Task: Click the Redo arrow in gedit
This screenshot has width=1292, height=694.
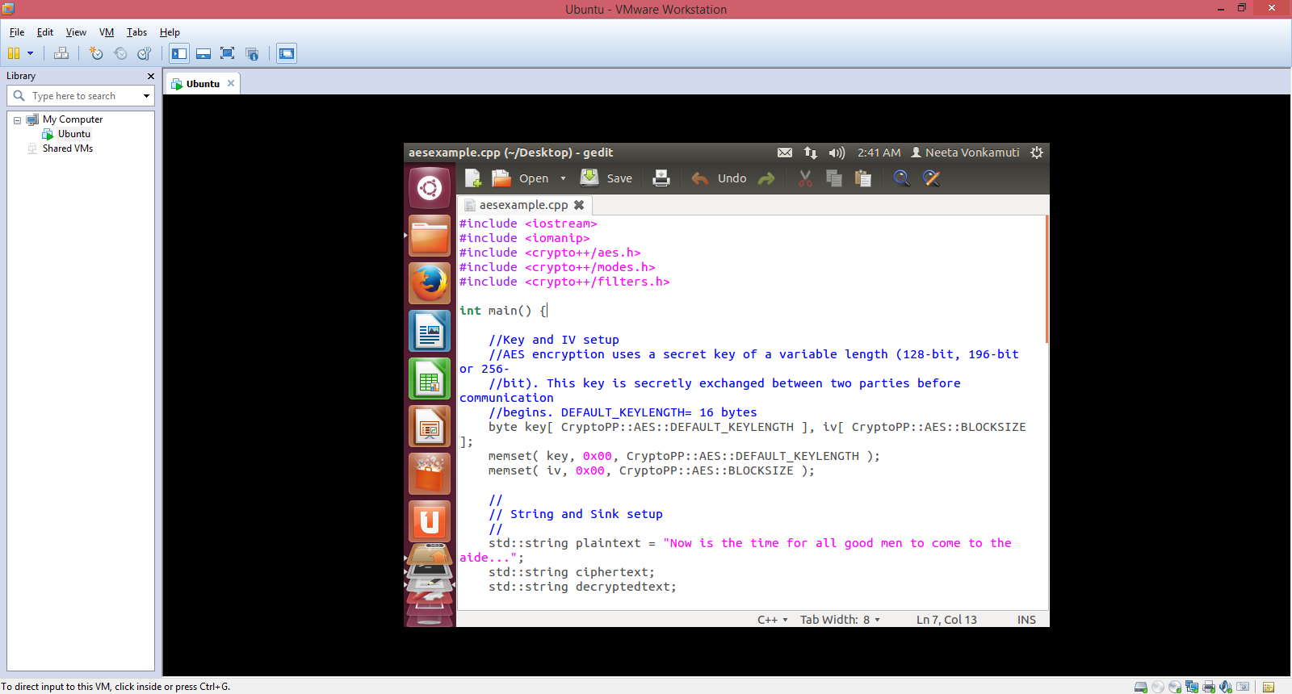Action: (766, 178)
